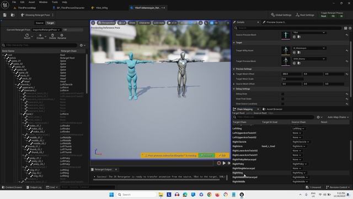Open Details panel settings gear
Viewport: 353px width, 199px height.
pos(350,28)
